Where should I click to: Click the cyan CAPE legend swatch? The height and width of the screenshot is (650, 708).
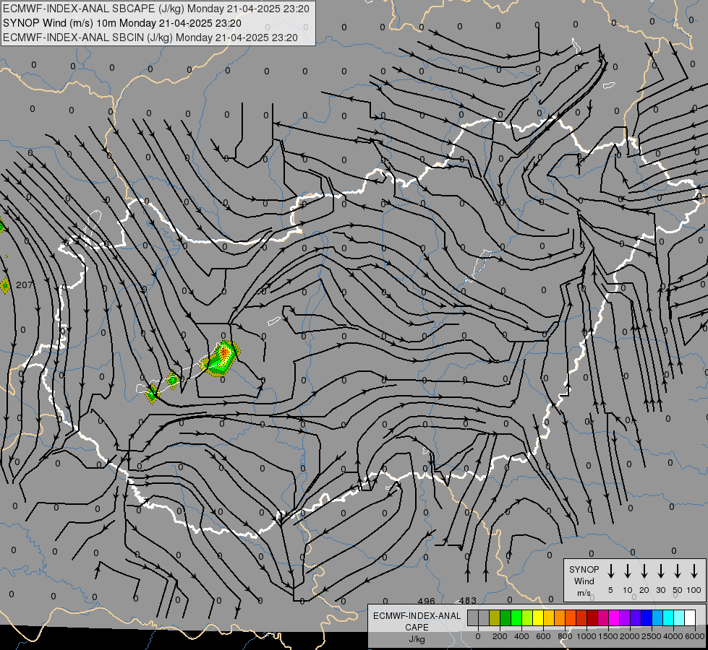[669, 617]
